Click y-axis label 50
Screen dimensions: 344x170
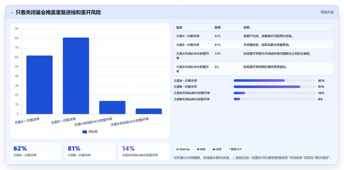pyautogui.click(x=17, y=67)
